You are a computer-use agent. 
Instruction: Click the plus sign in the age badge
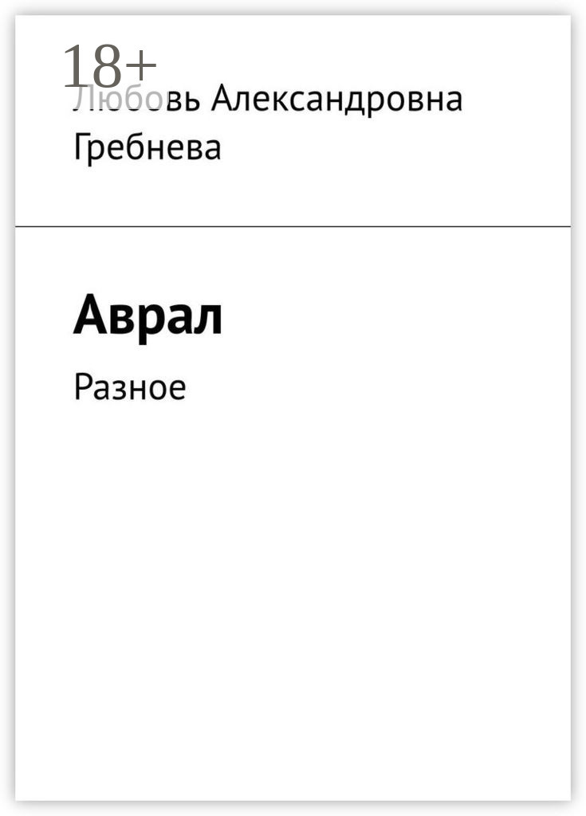[x=140, y=65]
